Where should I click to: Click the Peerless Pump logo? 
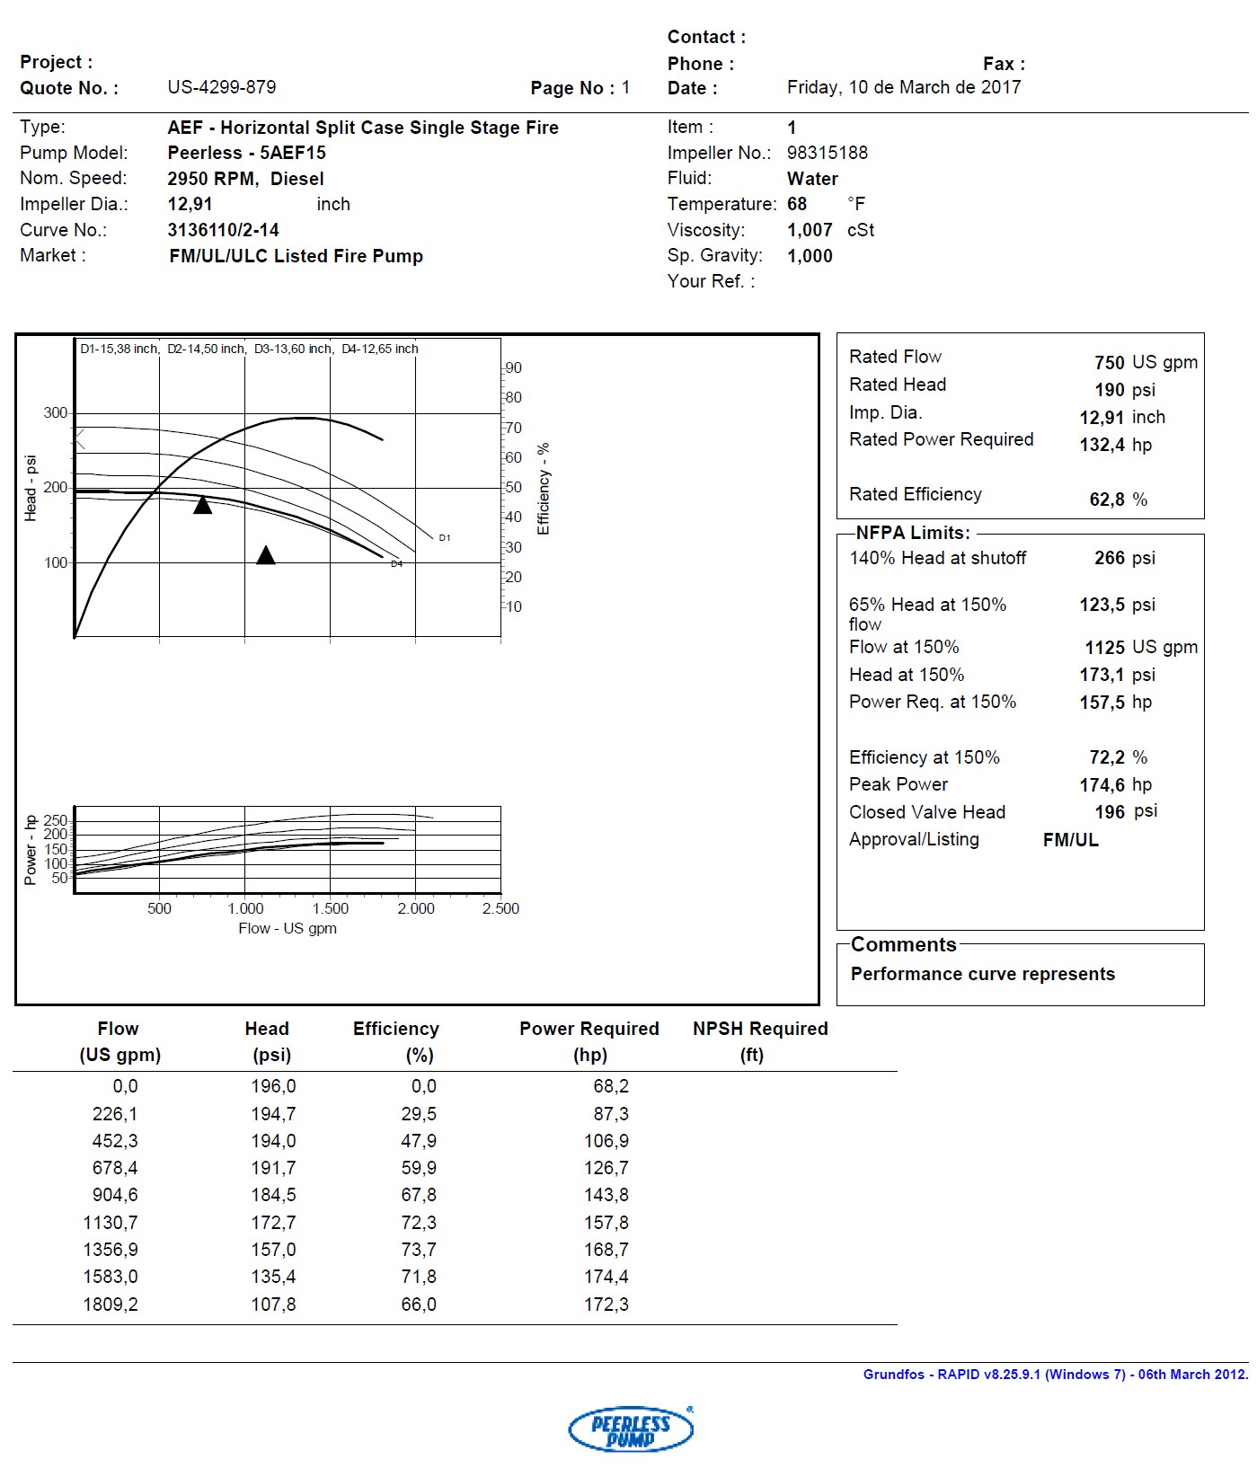click(x=631, y=1428)
